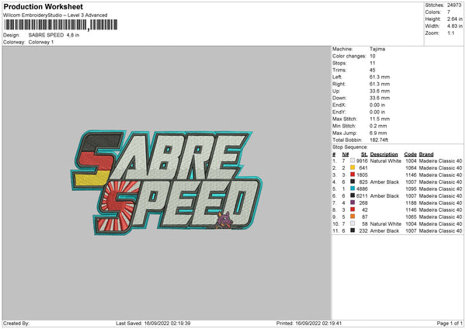Select the black swatch in stop 11
The image size is (466, 329).
tap(353, 230)
